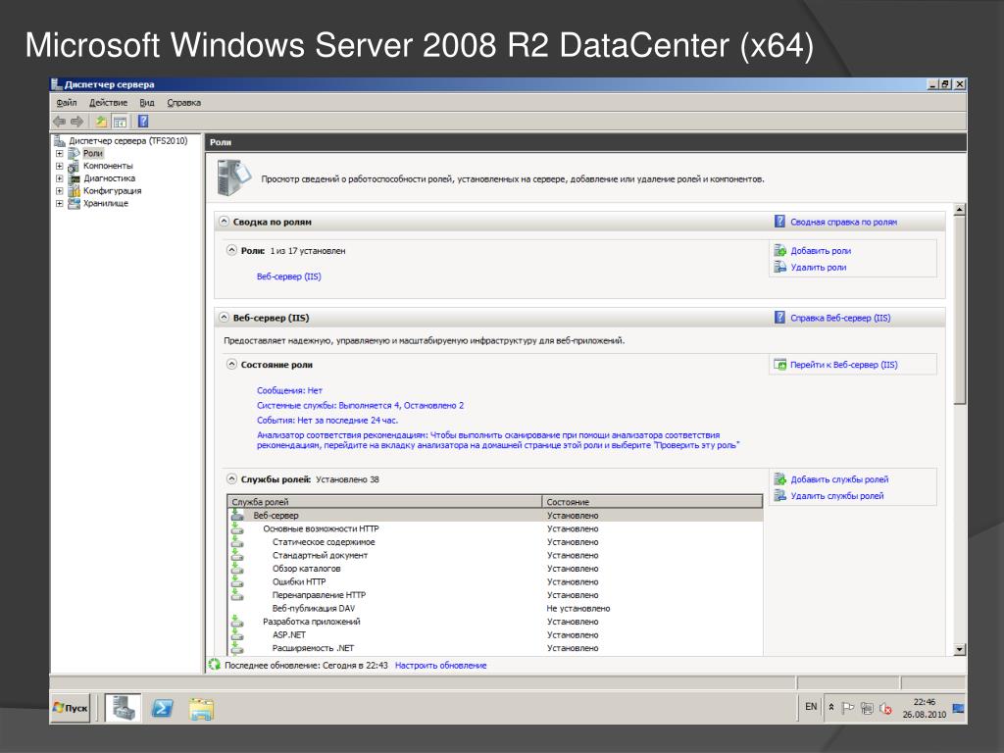Open Windows Explorer folder on taskbar
This screenshot has width=1004, height=753.
[x=201, y=708]
